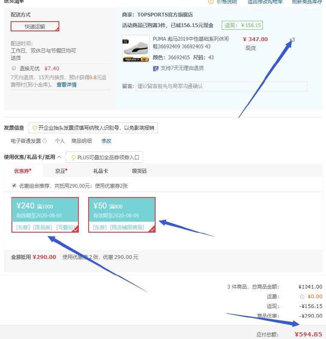Click the 电子普通发票 label
The height and width of the screenshot is (339, 326).
point(26,141)
